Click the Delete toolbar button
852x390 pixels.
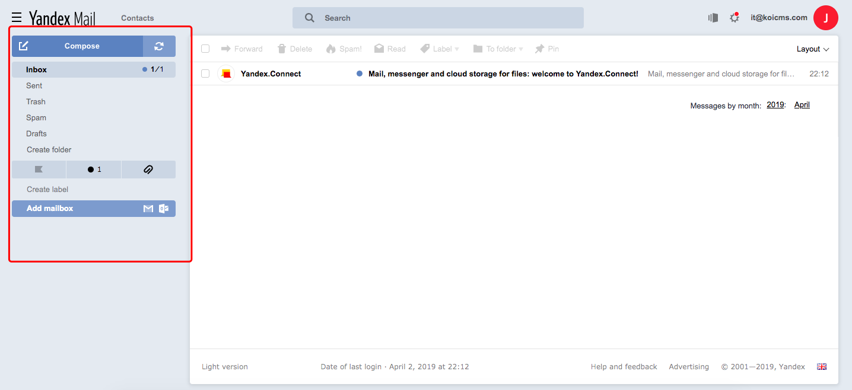point(294,49)
